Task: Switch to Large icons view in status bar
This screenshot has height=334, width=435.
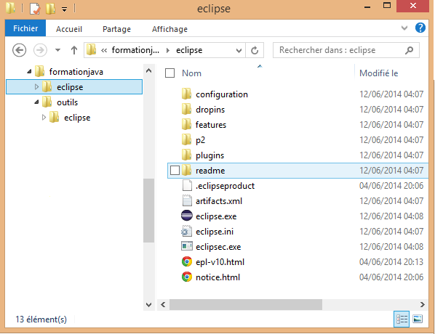Action: coord(418,319)
